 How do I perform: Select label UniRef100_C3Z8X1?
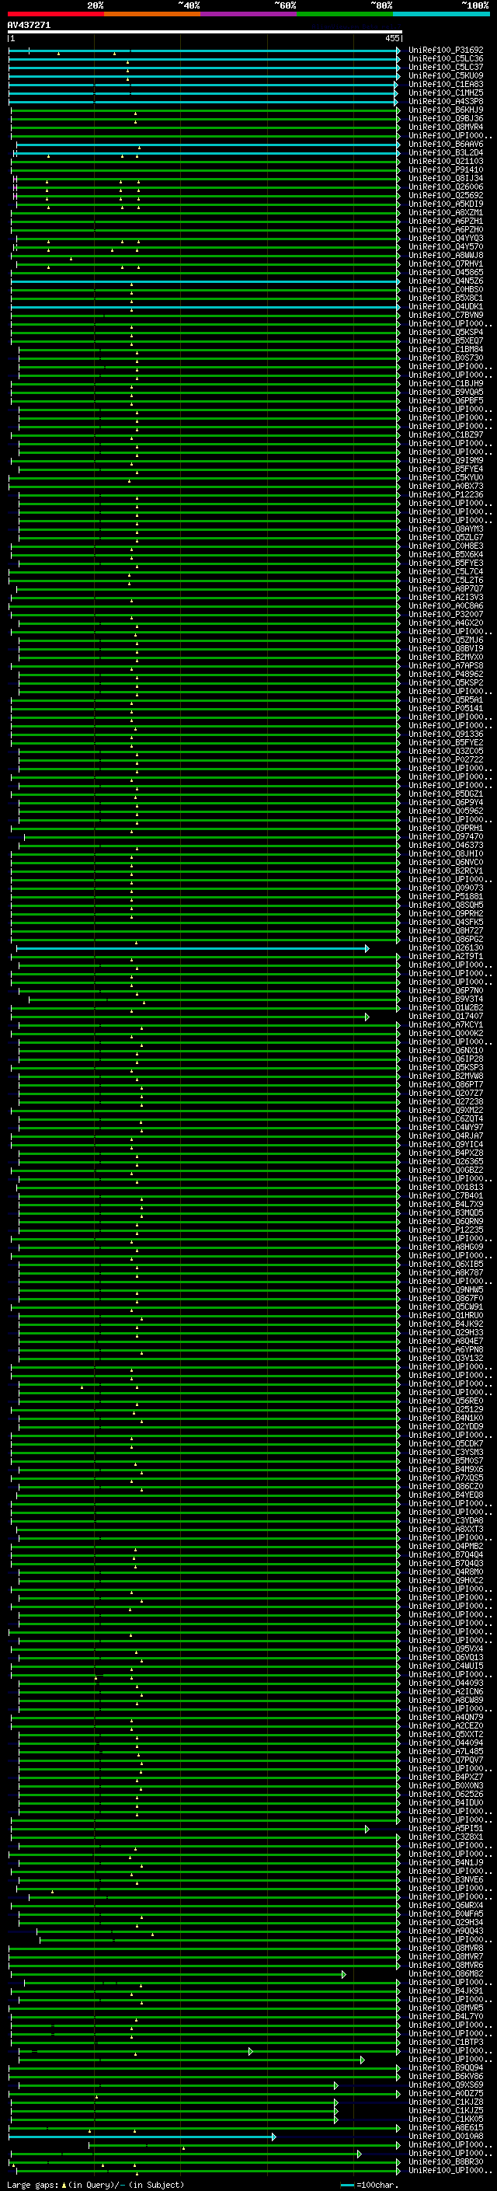coord(446,1837)
